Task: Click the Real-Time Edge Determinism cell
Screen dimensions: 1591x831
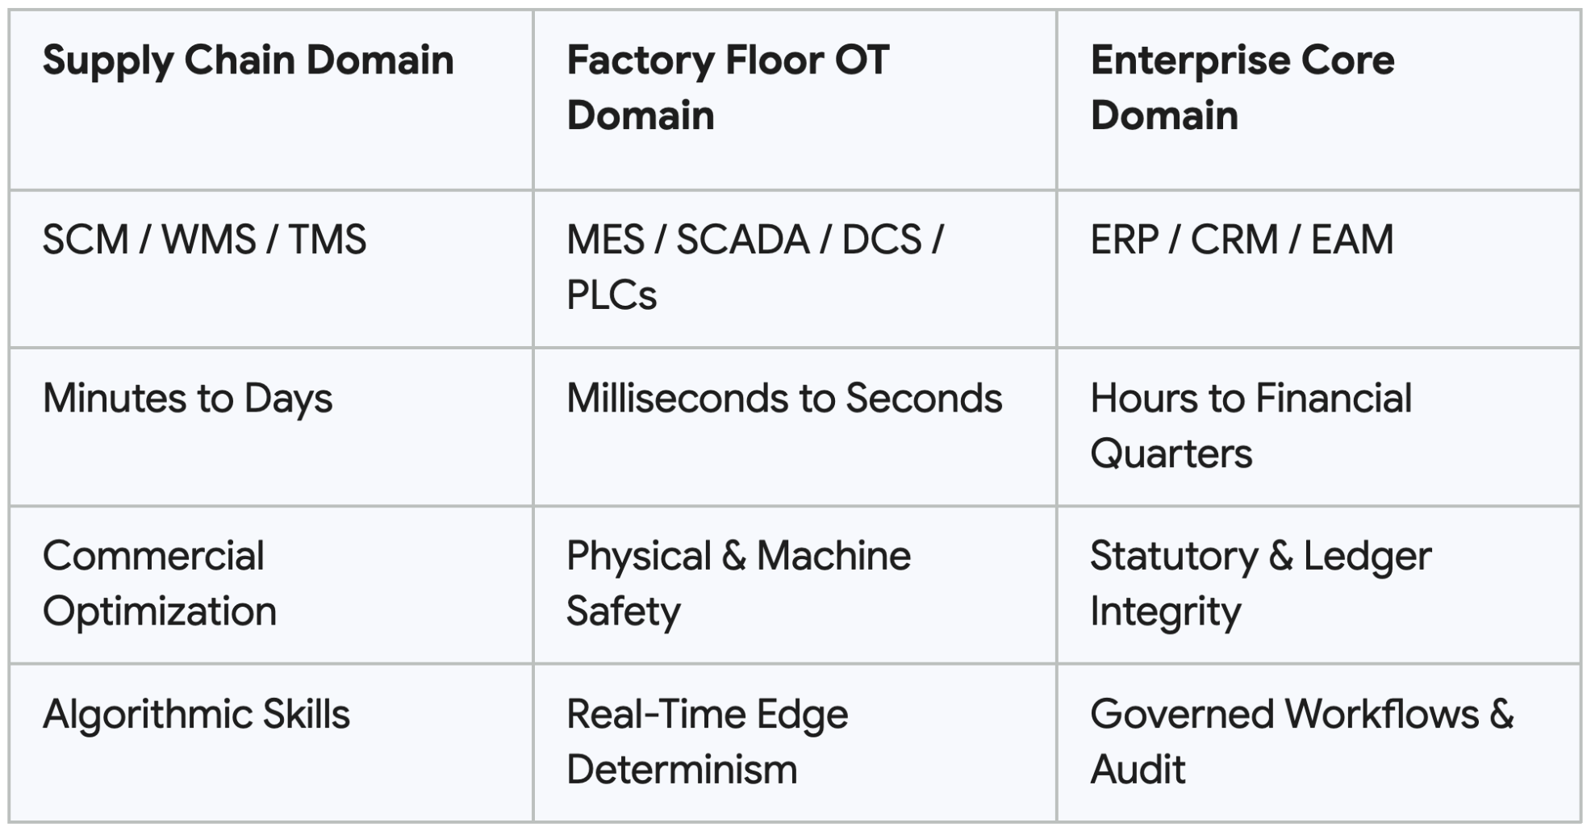Action: point(795,743)
